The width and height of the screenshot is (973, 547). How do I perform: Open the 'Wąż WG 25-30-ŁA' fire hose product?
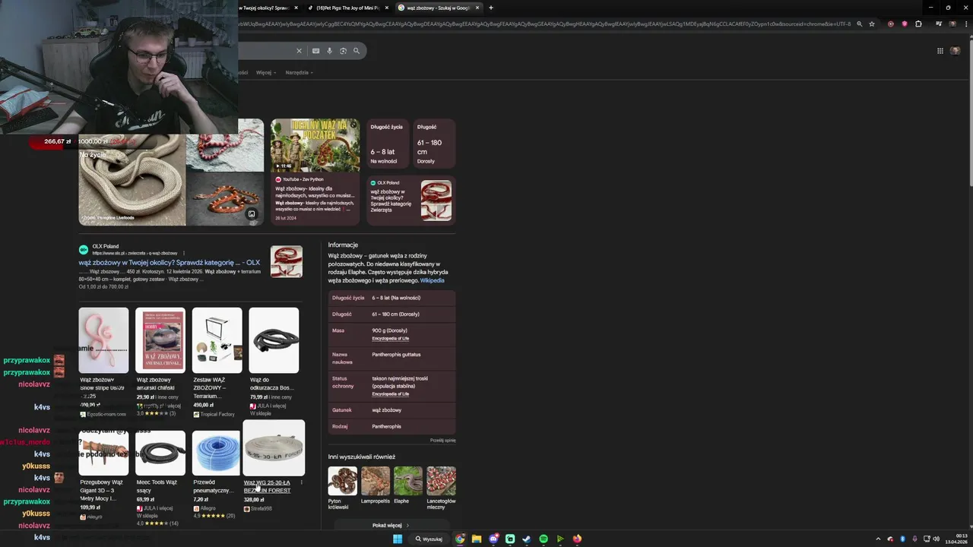point(274,467)
